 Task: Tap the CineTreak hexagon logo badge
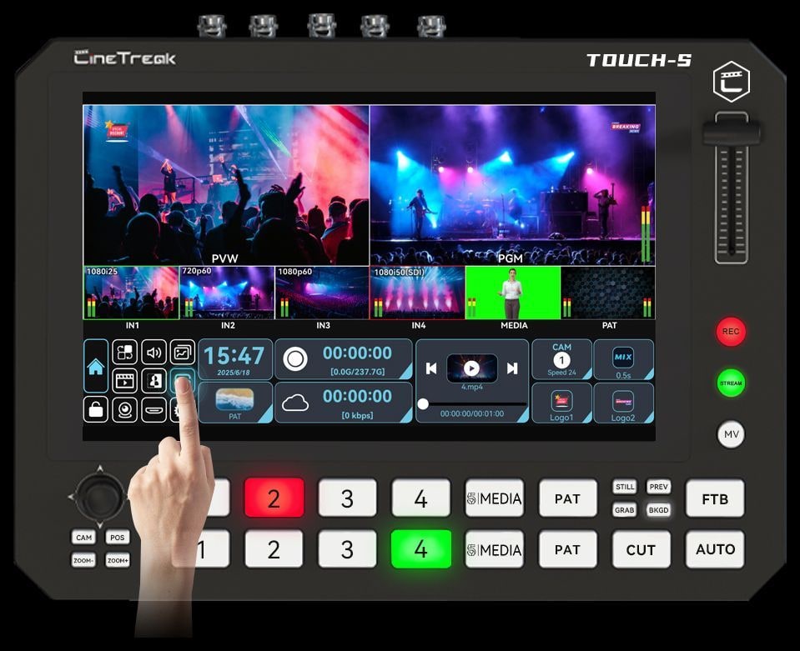[x=731, y=82]
